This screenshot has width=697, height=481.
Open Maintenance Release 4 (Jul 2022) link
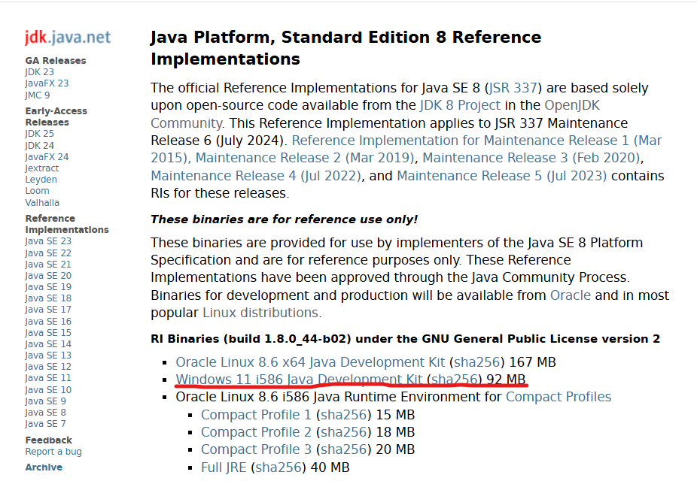pyautogui.click(x=256, y=176)
